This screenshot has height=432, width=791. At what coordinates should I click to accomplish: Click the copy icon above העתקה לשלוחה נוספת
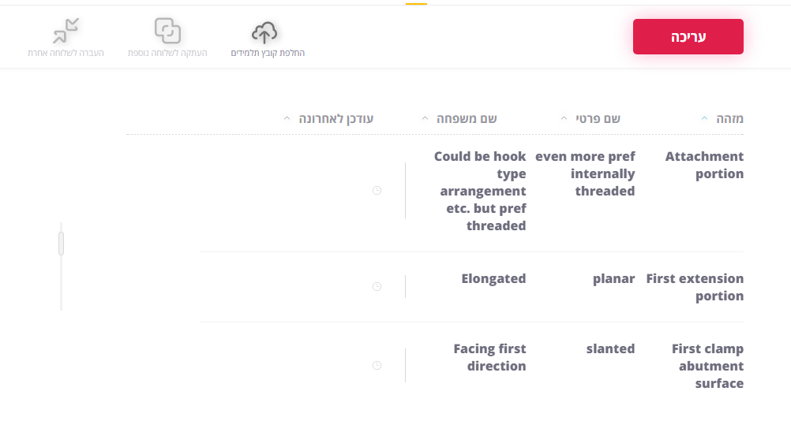(x=167, y=31)
